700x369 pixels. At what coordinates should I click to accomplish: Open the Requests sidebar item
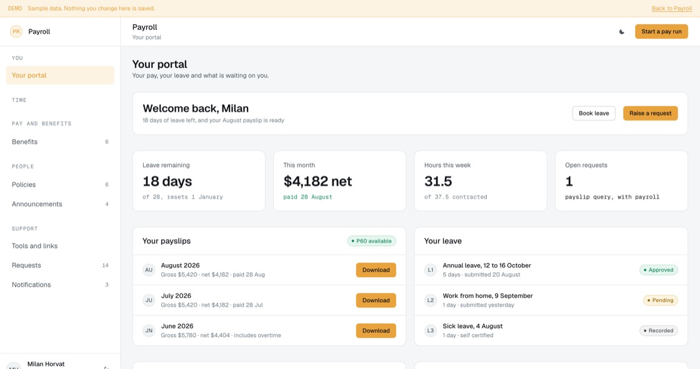click(60, 265)
